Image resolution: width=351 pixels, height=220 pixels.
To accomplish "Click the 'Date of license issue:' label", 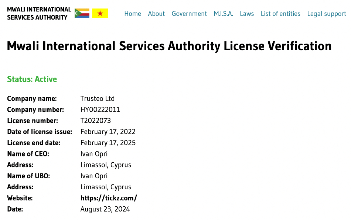I will pos(40,132).
